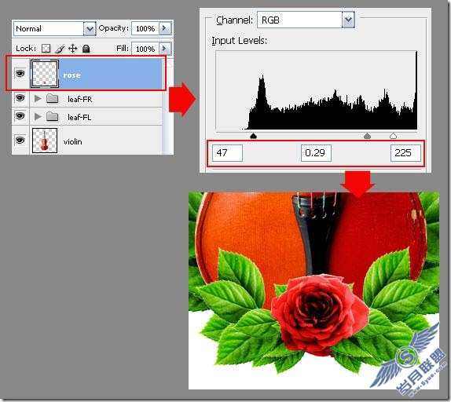This screenshot has width=451, height=402.
Task: Select the violin layer thumbnail
Action: tap(45, 141)
